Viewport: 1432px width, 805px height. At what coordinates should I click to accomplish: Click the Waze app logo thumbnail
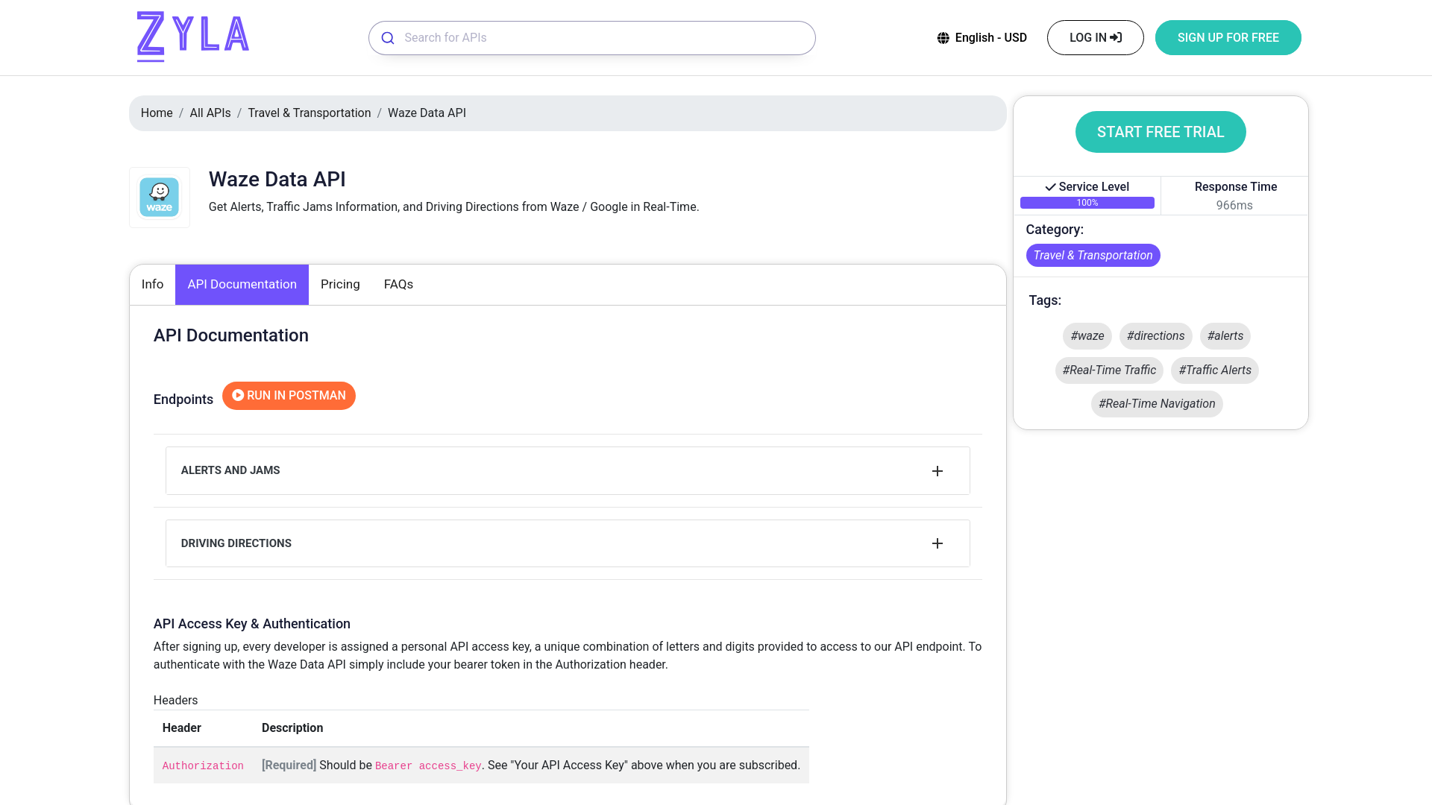click(x=160, y=198)
